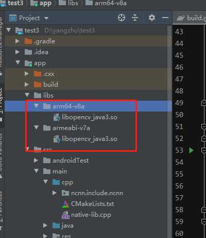
Task: Collapse the armeabi-v7a folder
Action: tap(36, 128)
